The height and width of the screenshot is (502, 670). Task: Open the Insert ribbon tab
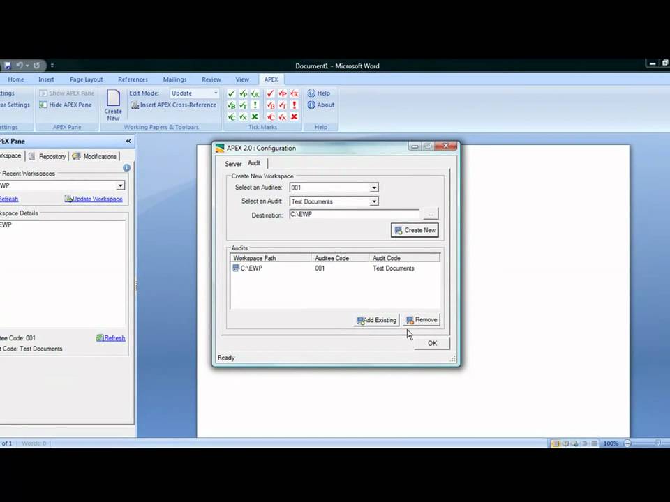point(46,79)
